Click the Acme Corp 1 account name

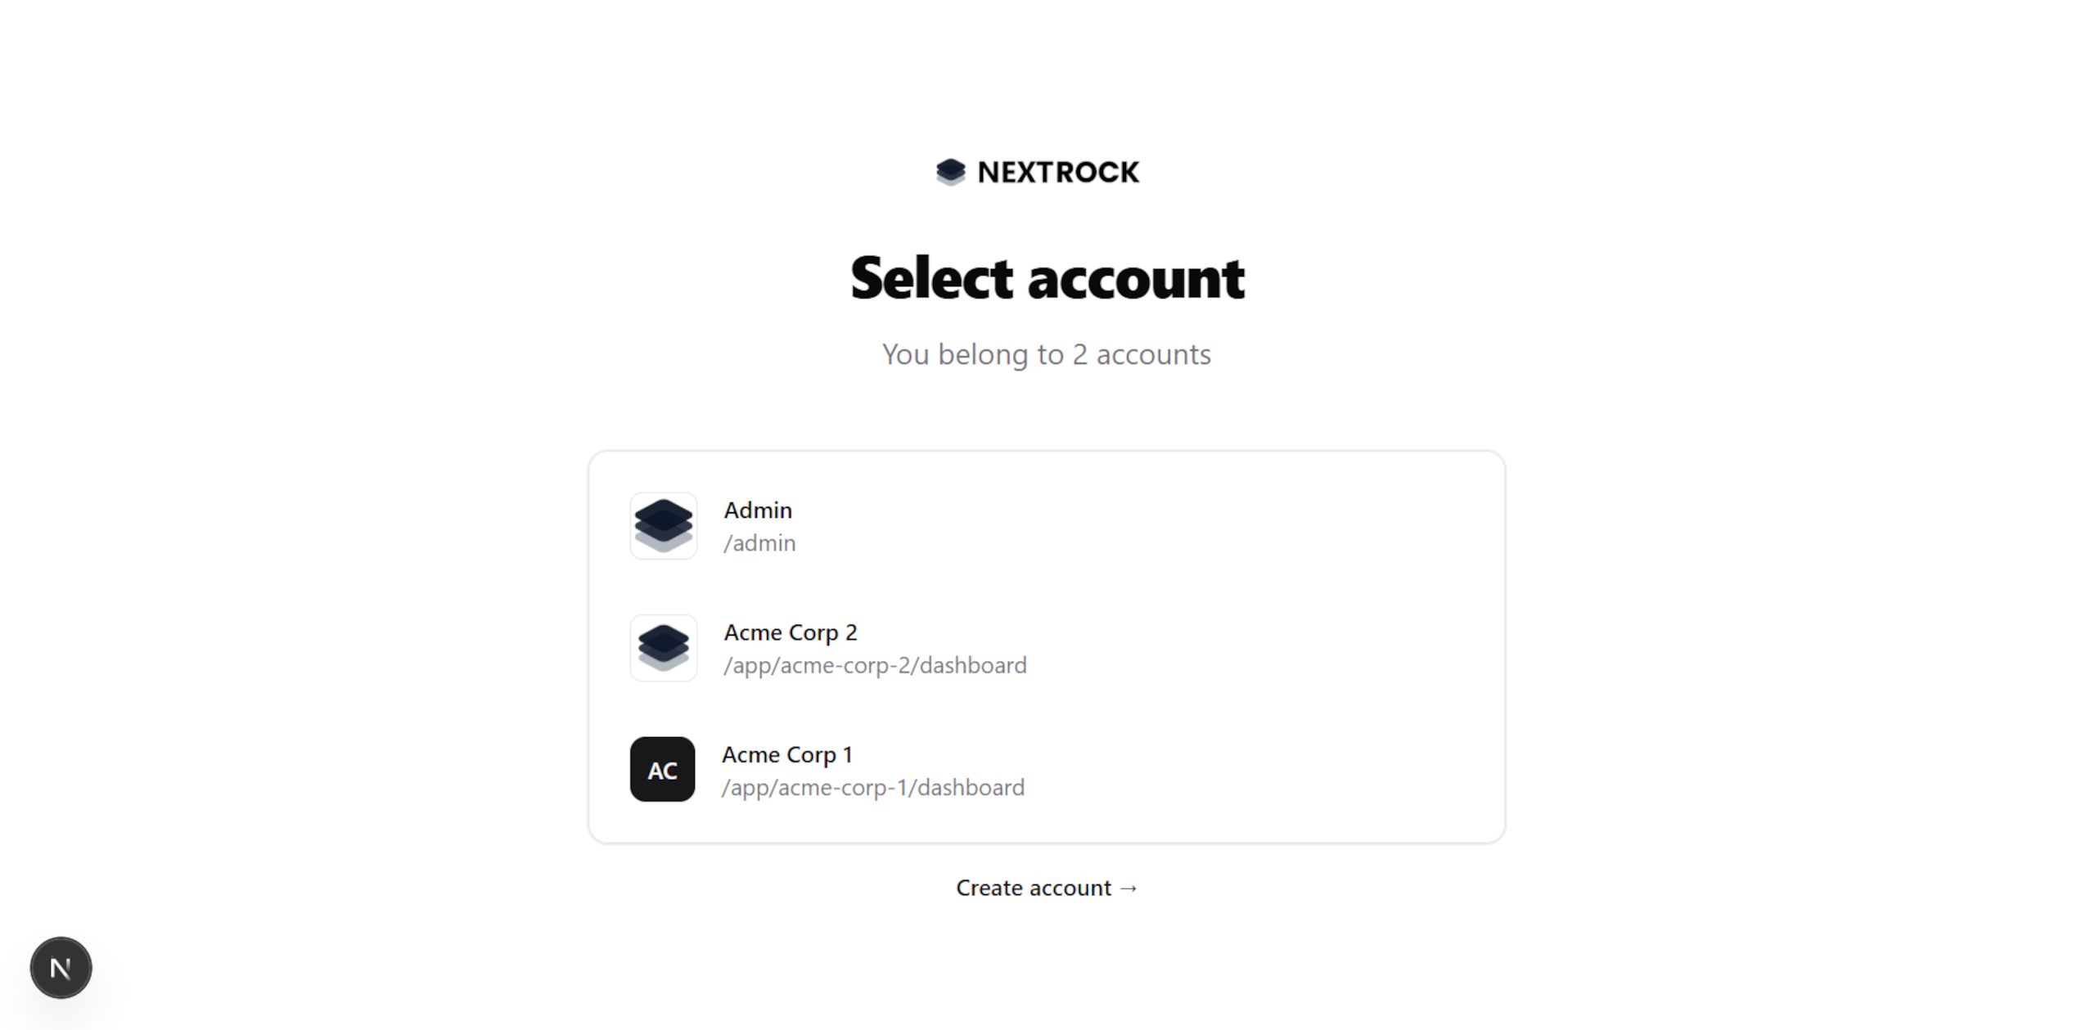point(787,753)
